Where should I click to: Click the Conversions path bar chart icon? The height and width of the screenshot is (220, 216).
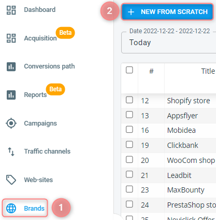point(11,66)
